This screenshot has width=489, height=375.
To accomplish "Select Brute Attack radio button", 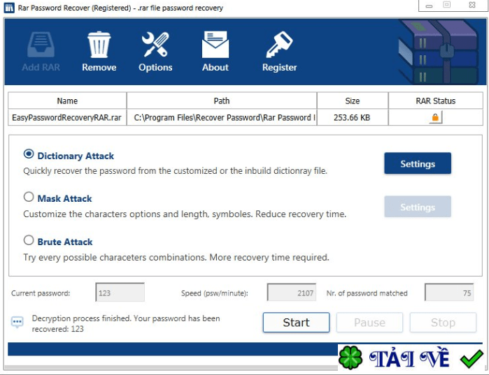I will (x=29, y=240).
